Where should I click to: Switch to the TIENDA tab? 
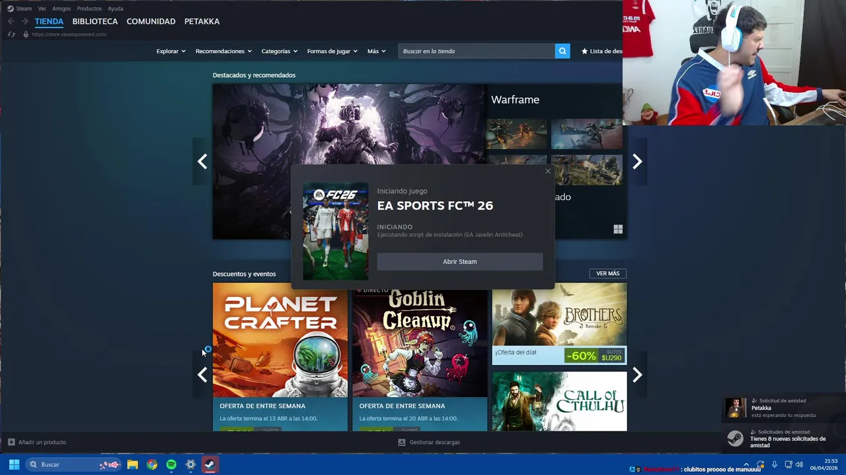tap(49, 22)
